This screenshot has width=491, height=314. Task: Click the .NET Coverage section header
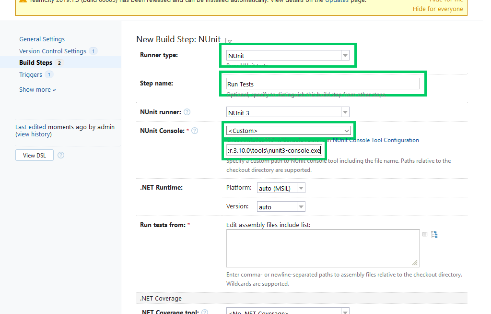click(302, 298)
